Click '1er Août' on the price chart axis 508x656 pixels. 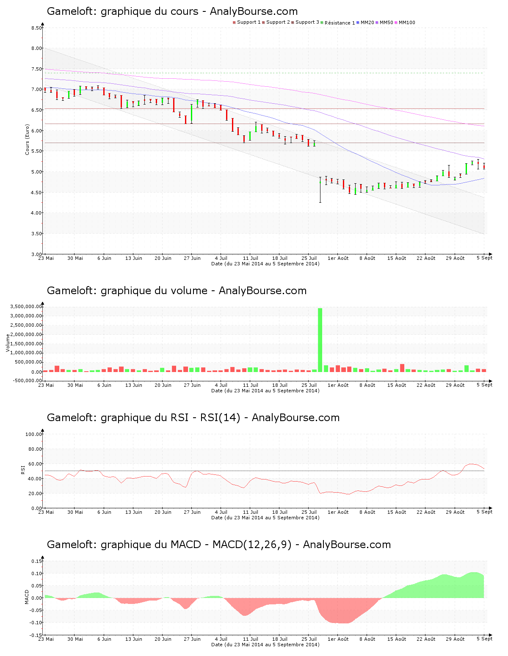pyautogui.click(x=338, y=258)
